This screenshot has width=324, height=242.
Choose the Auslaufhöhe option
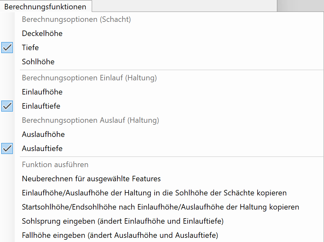(43, 134)
